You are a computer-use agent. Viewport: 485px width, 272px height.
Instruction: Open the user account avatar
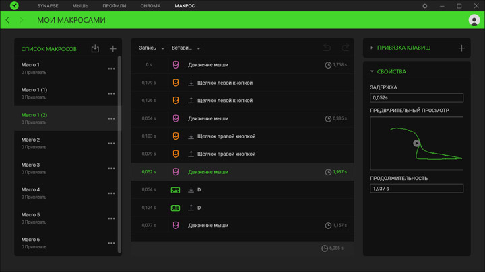[474, 20]
